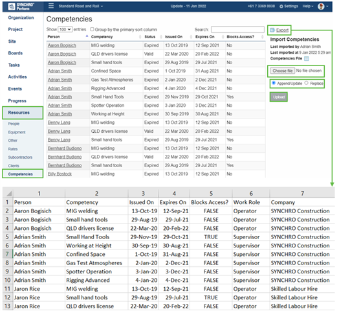Click the Export spreadsheet icon
The height and width of the screenshot is (311, 339).
[x=272, y=30]
